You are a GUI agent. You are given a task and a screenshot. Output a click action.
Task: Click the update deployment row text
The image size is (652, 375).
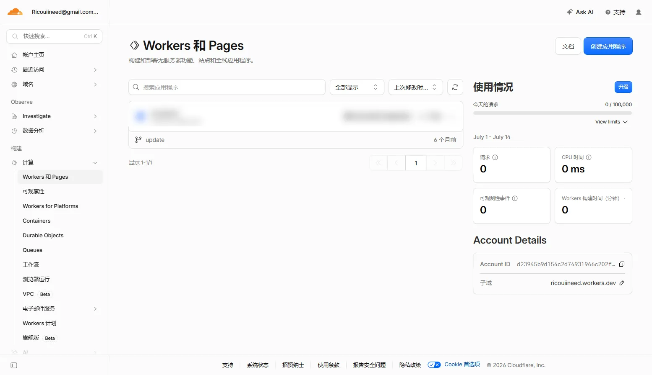pos(155,140)
